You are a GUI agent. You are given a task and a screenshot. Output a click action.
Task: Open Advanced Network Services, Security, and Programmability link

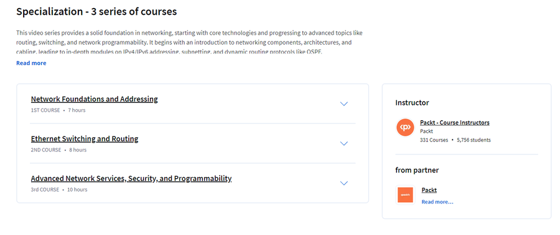[131, 179]
